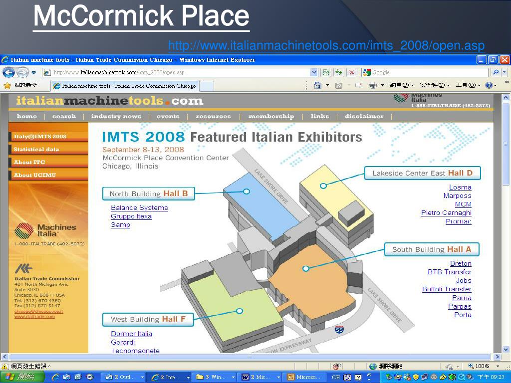Click the Lakeside Center East Hall D label
The width and height of the screenshot is (511, 383).
[x=422, y=173]
